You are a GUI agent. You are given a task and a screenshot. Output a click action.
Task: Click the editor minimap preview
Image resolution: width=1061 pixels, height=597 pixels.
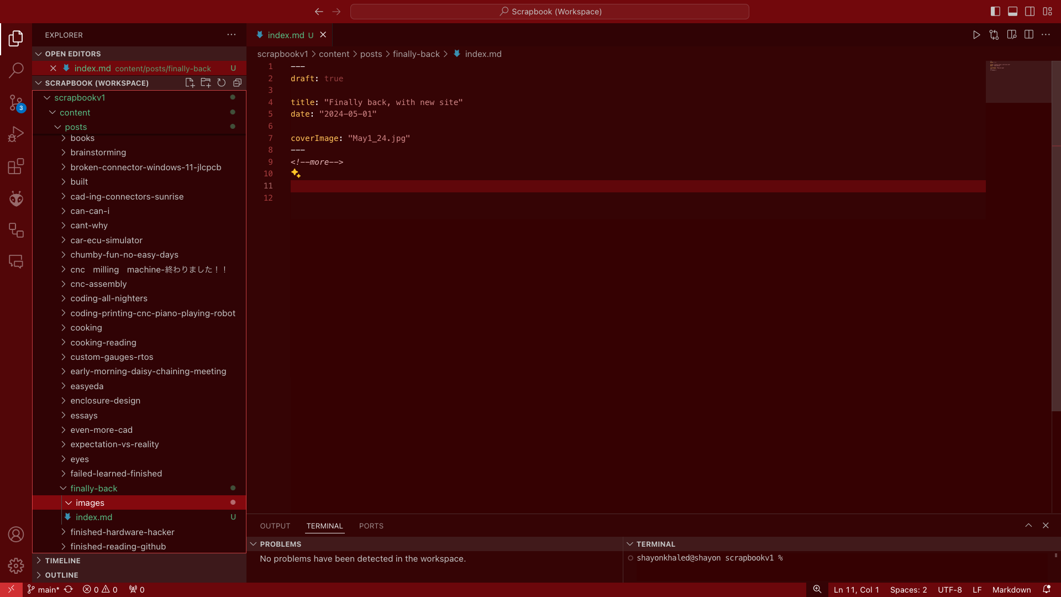[x=1018, y=82]
